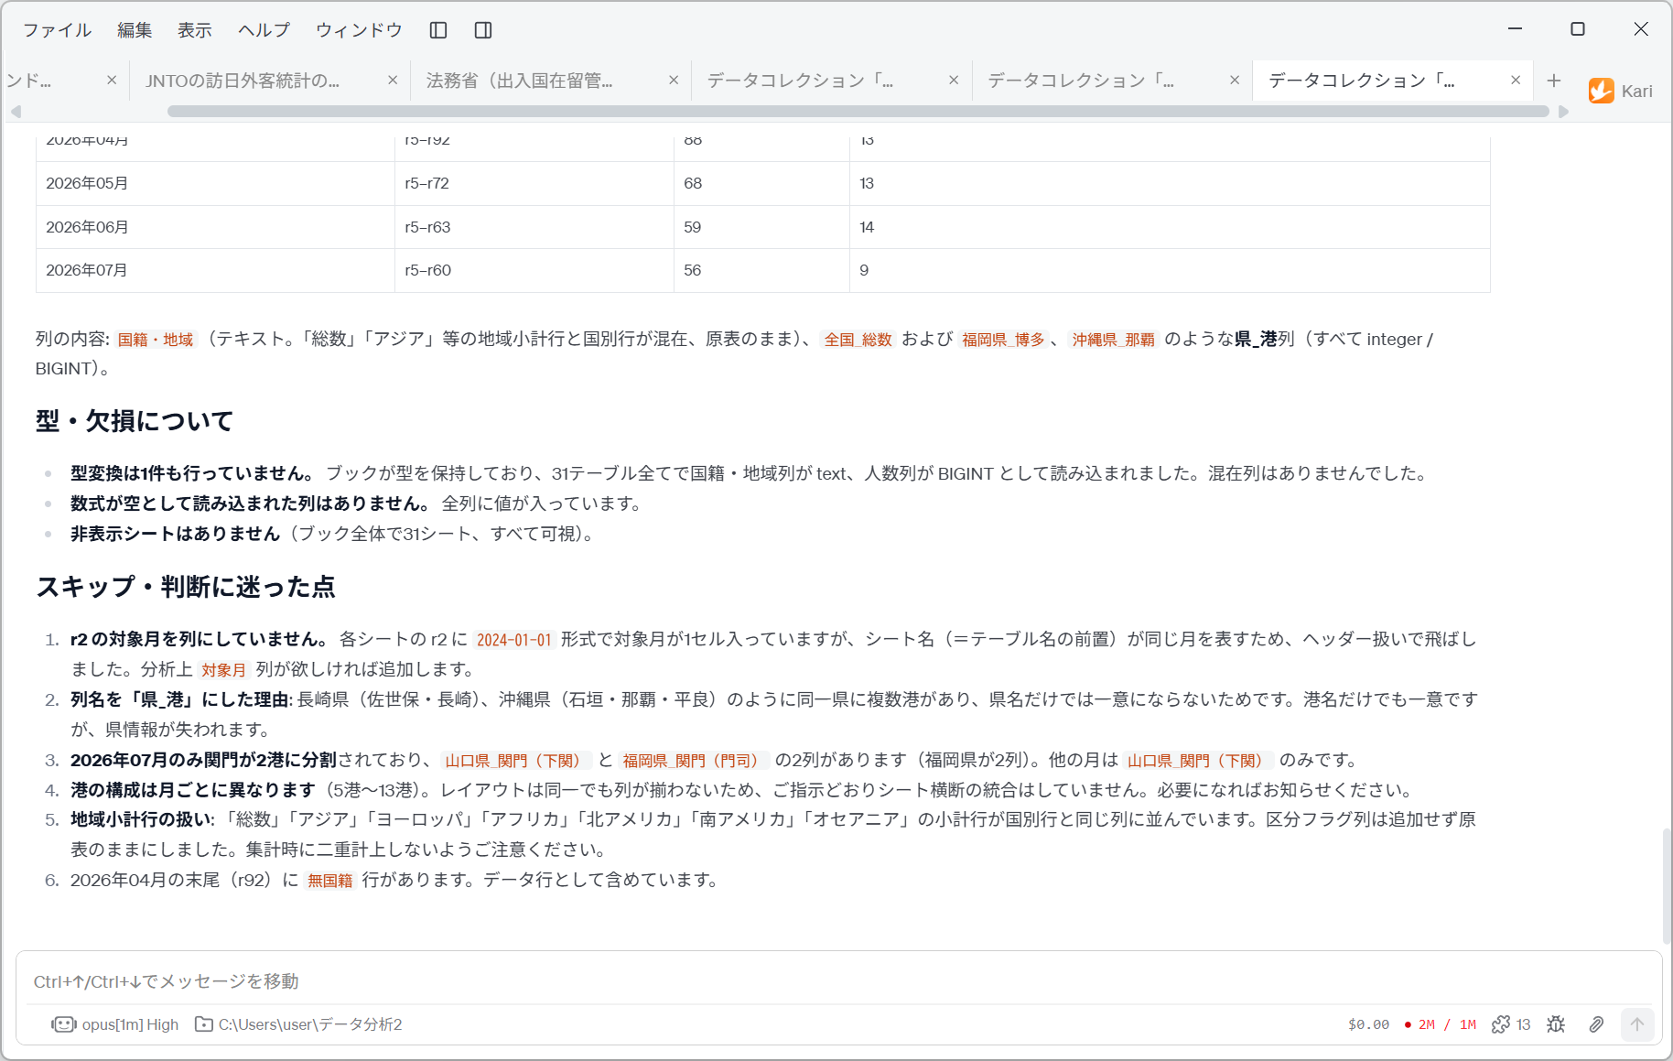
Task: Click the 国籍・地域 code label
Action: click(x=156, y=340)
